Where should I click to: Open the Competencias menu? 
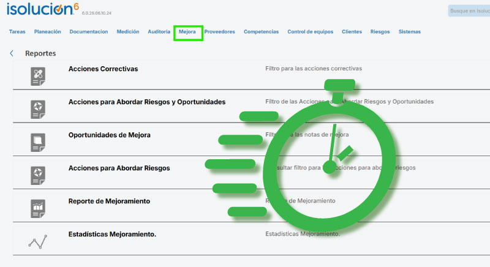click(x=262, y=32)
